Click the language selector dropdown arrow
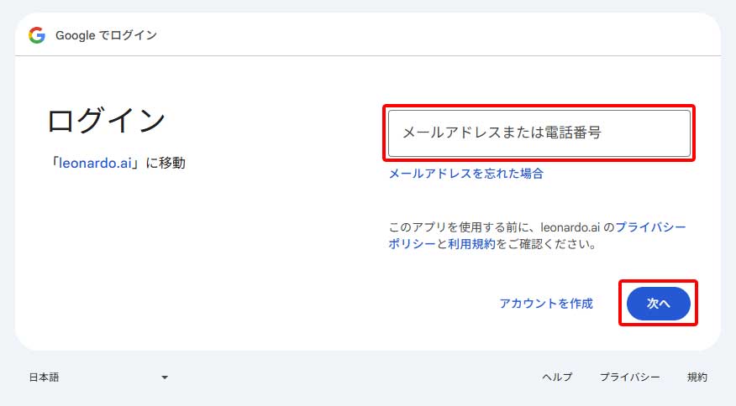736x406 pixels. pos(165,377)
